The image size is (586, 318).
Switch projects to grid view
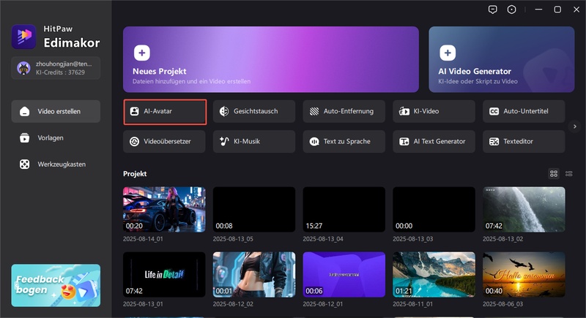(x=554, y=174)
